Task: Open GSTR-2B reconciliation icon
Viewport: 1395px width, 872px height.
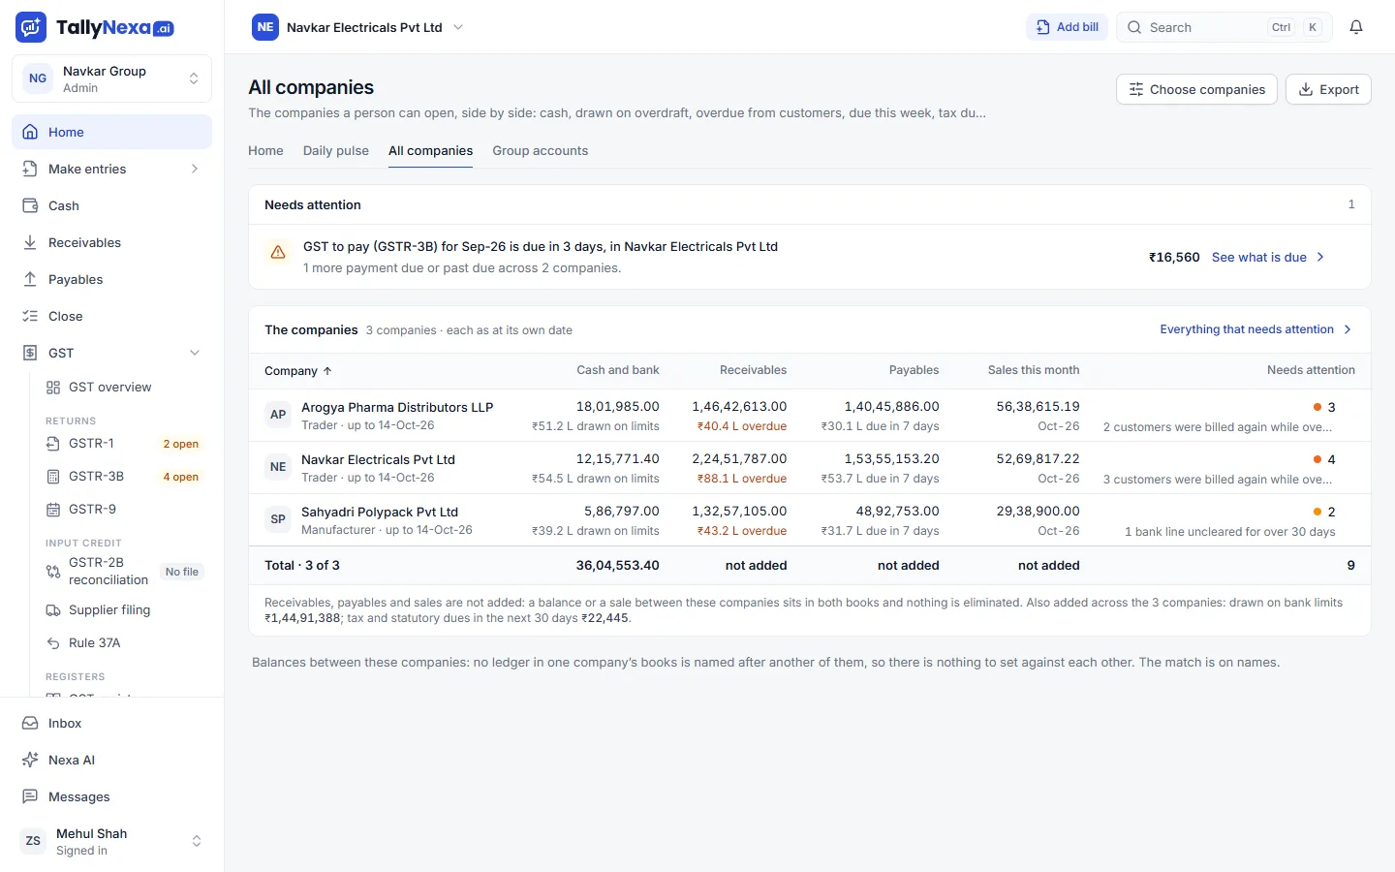Action: point(53,572)
